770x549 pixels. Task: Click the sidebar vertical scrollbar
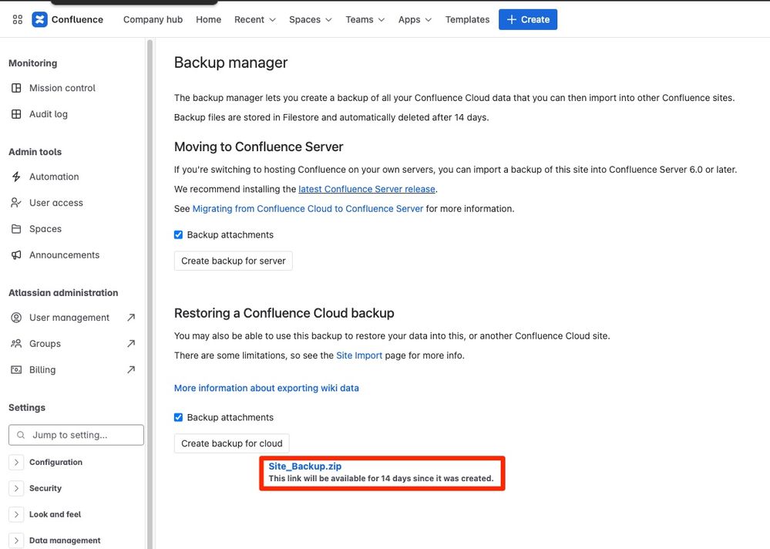click(x=150, y=294)
